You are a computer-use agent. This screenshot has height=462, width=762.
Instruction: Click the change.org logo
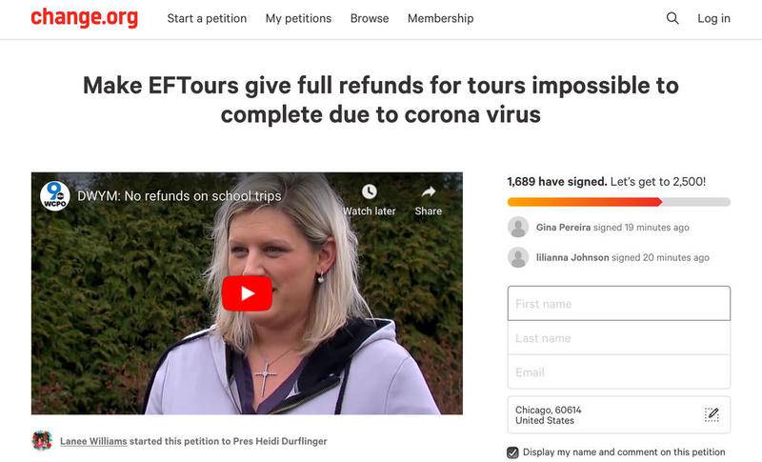click(85, 18)
